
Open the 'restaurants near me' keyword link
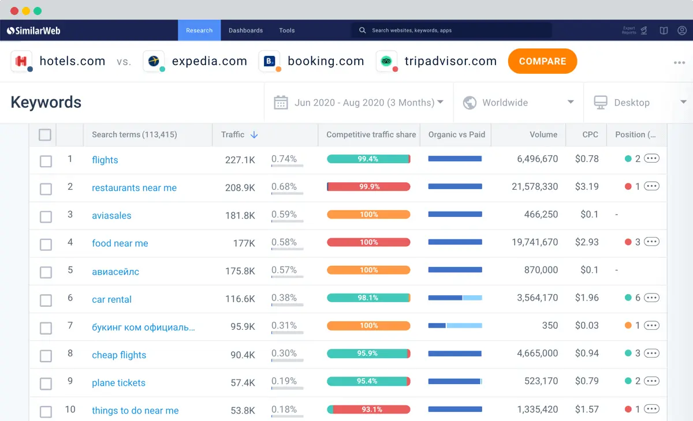tap(134, 188)
